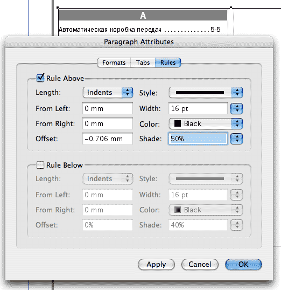The width and height of the screenshot is (281, 290).
Task: Open Rule Above Color popup showing Black
Action: pyautogui.click(x=206, y=123)
